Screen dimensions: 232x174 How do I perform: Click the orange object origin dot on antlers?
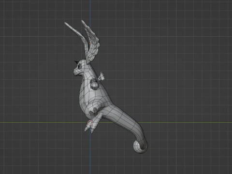90,43
